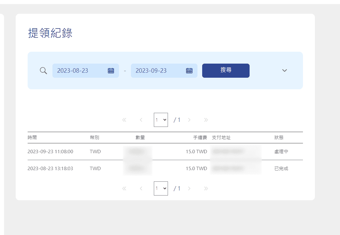Image resolution: width=340 pixels, height=235 pixels.
Task: Click the 狀態 column header
Action: [x=279, y=138]
